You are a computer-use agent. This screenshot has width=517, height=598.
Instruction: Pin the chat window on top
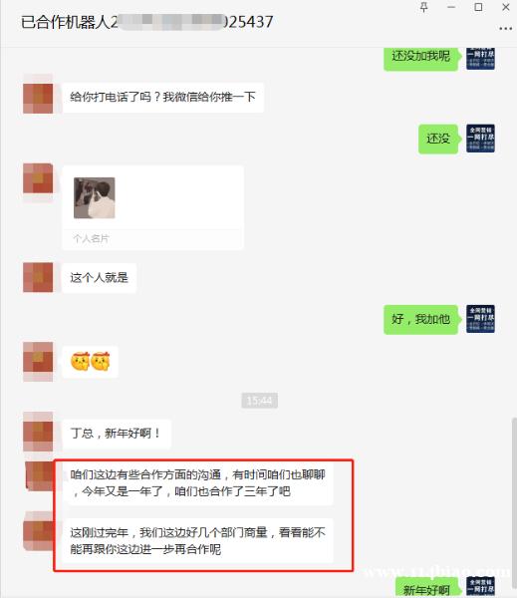click(423, 7)
